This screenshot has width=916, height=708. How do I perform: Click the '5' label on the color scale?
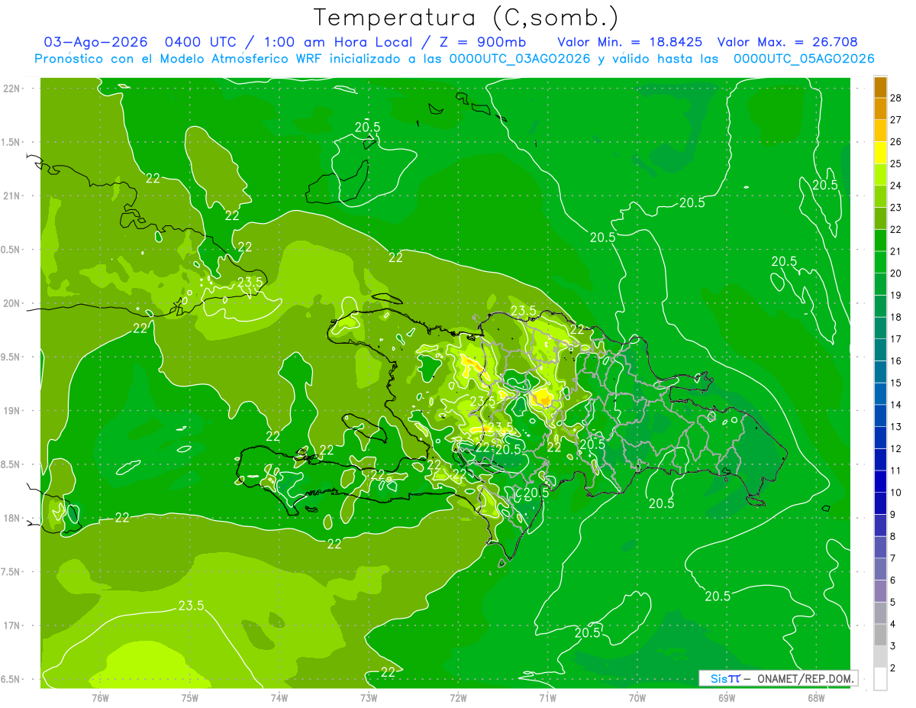[894, 602]
